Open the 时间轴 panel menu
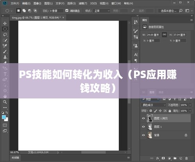This screenshot has width=195, height=162. (x=129, y=158)
